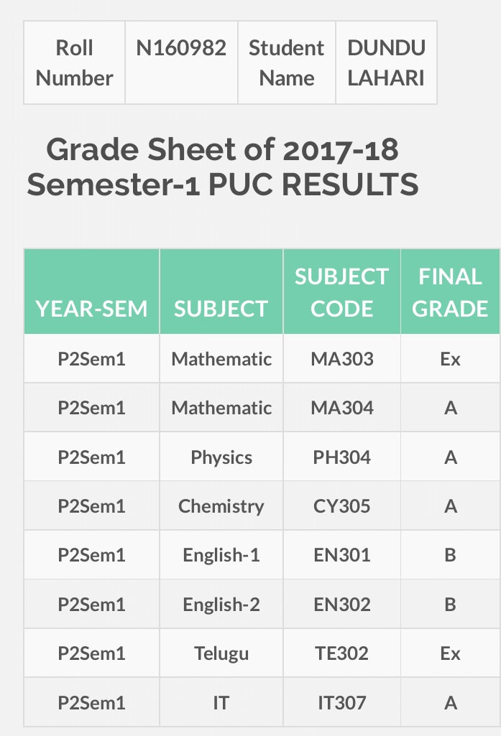Select subject code MA303 cell
The image size is (501, 736).
pos(341,358)
